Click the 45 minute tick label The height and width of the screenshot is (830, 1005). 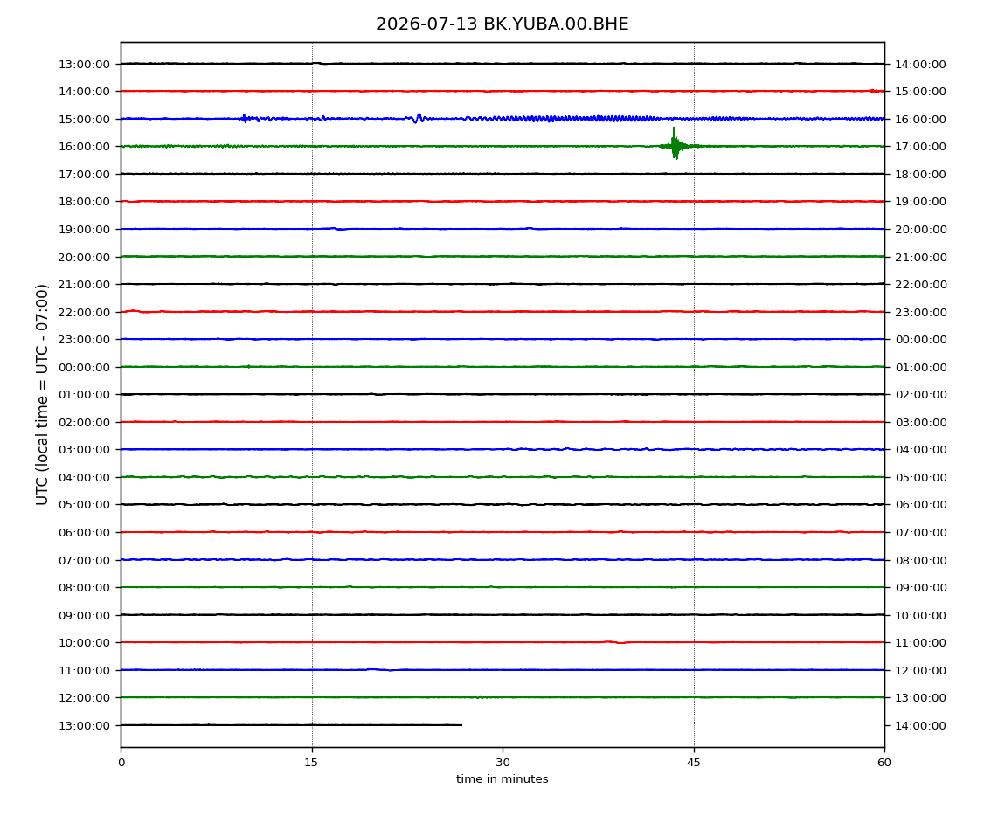[x=694, y=763]
